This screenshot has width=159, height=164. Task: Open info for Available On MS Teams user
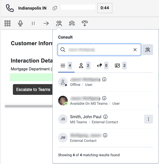[x=104, y=98]
